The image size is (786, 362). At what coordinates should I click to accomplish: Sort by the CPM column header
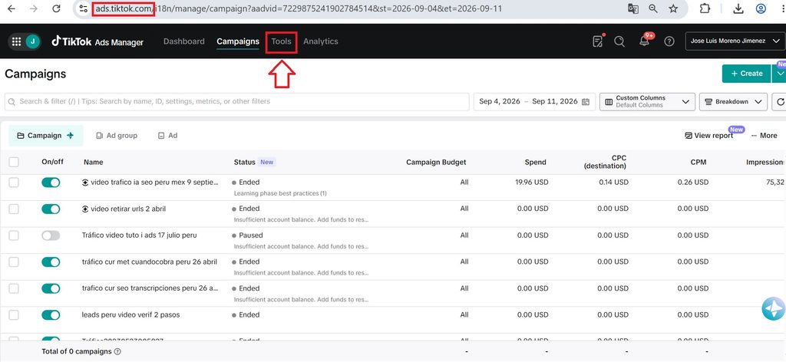(x=698, y=163)
